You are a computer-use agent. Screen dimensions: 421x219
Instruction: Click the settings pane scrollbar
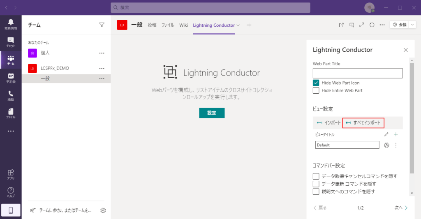tap(412, 118)
